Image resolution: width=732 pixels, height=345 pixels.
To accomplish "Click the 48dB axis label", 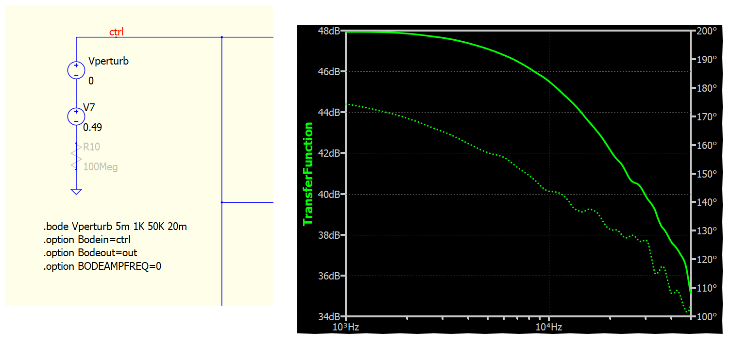I will coord(329,31).
